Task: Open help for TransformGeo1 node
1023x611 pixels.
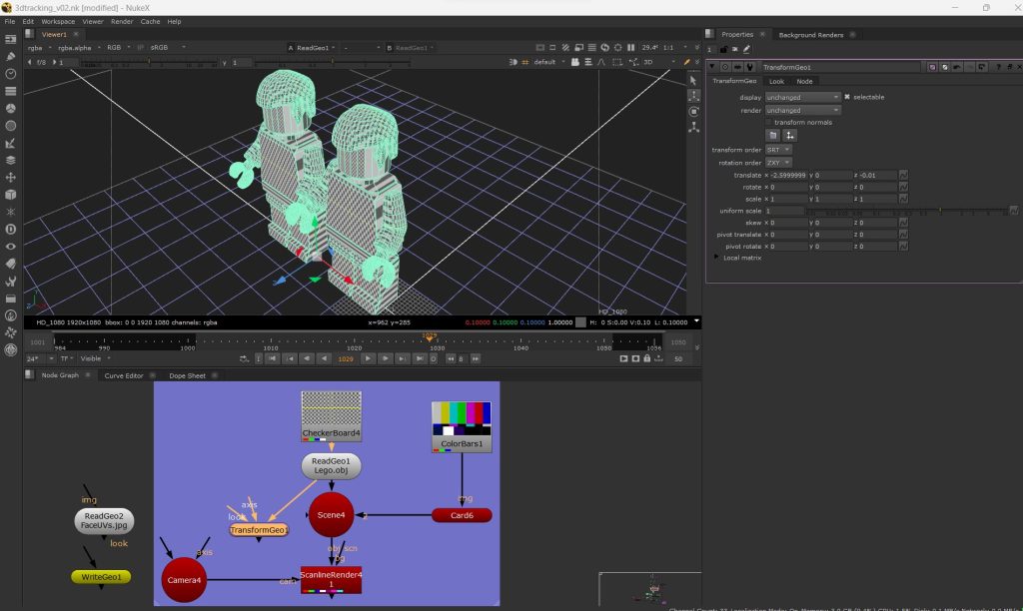Action: 998,67
